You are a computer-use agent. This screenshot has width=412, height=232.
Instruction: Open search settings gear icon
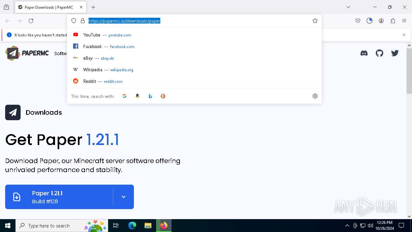click(315, 96)
